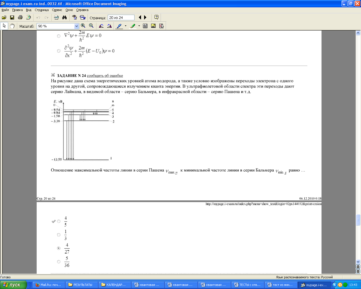
Task: Switch to ТЕСТЫ с отв... taskbar document
Action: [x=248, y=285]
